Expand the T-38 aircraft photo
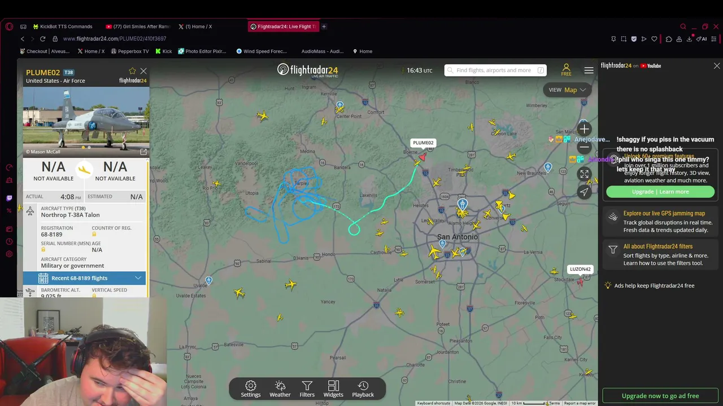Viewport: 723px width, 406px height. (x=143, y=152)
